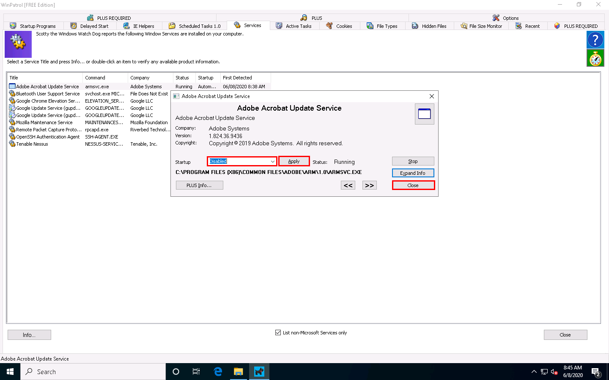Click icon beside Google Chrome Elevation Service

pos(12,101)
